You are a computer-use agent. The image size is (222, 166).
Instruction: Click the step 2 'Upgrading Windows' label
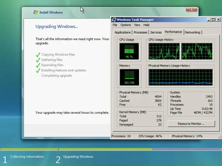tap(78, 157)
